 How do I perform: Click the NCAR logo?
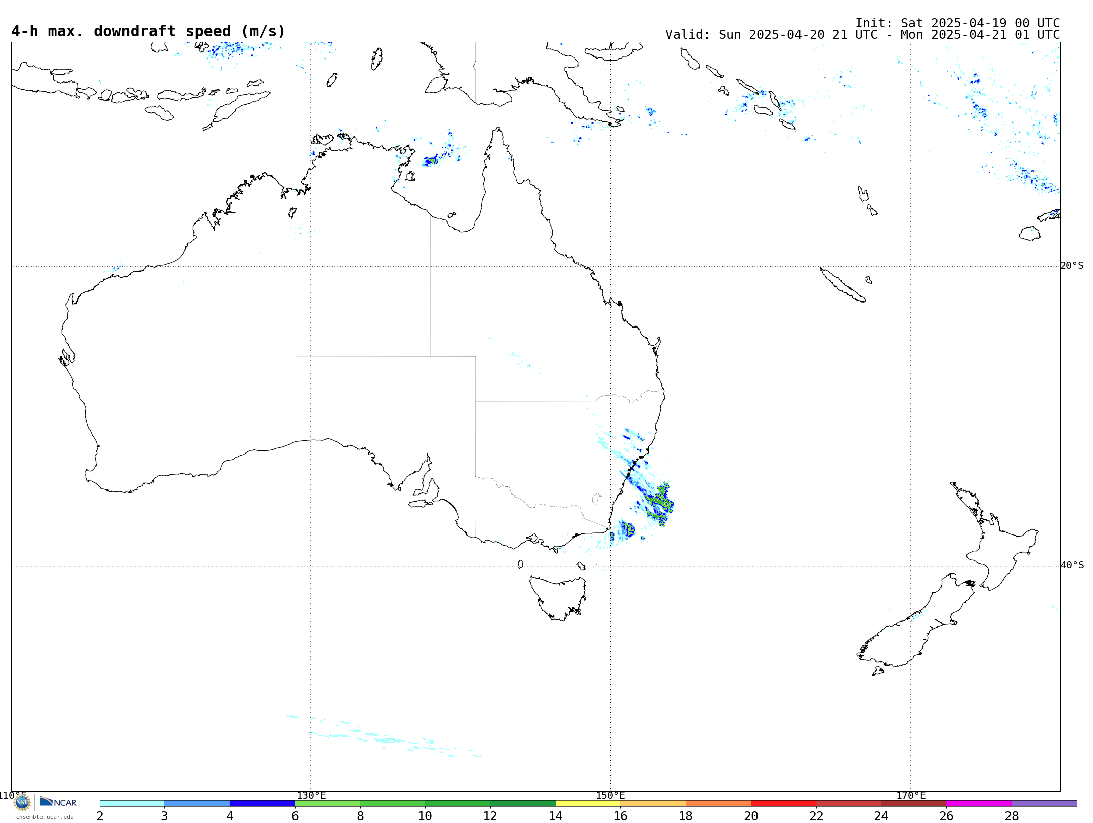coord(58,802)
